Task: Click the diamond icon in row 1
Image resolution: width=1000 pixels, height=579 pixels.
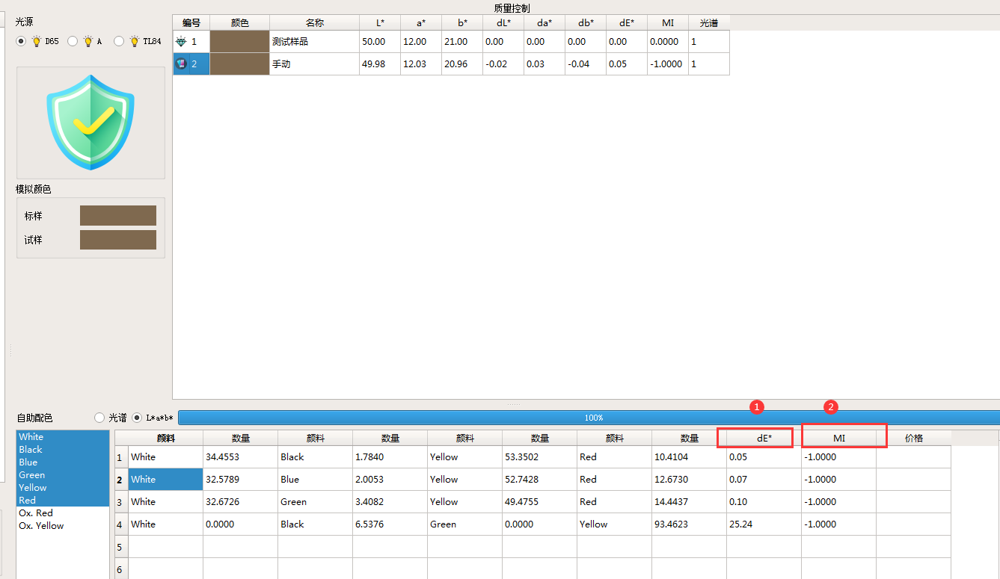Action: [181, 42]
